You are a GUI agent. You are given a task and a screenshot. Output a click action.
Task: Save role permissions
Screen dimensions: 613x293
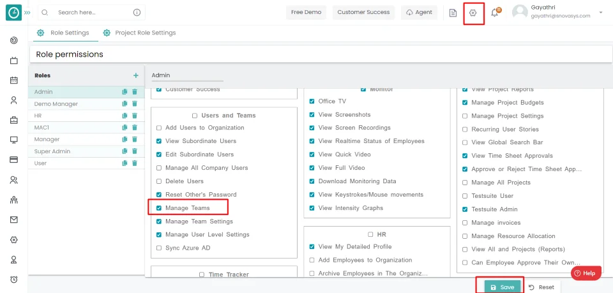pyautogui.click(x=503, y=287)
